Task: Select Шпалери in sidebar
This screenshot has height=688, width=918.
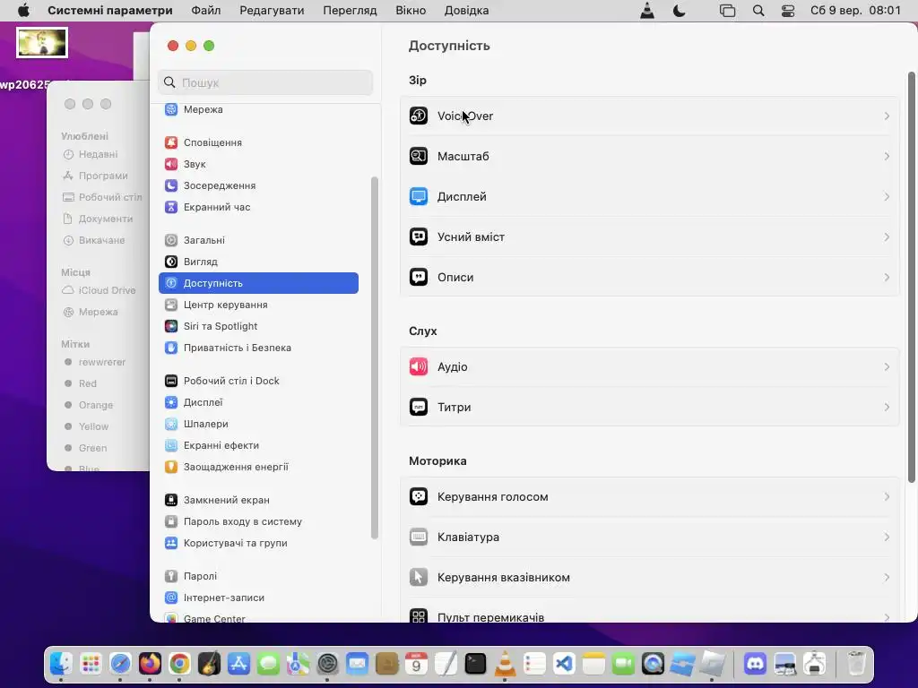Action: coord(258,424)
